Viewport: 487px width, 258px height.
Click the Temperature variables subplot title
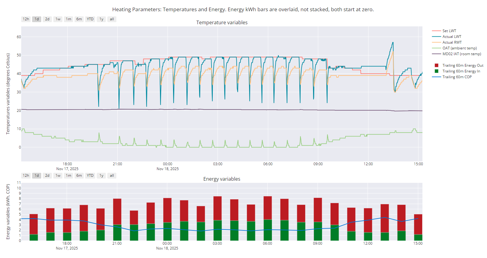point(222,22)
